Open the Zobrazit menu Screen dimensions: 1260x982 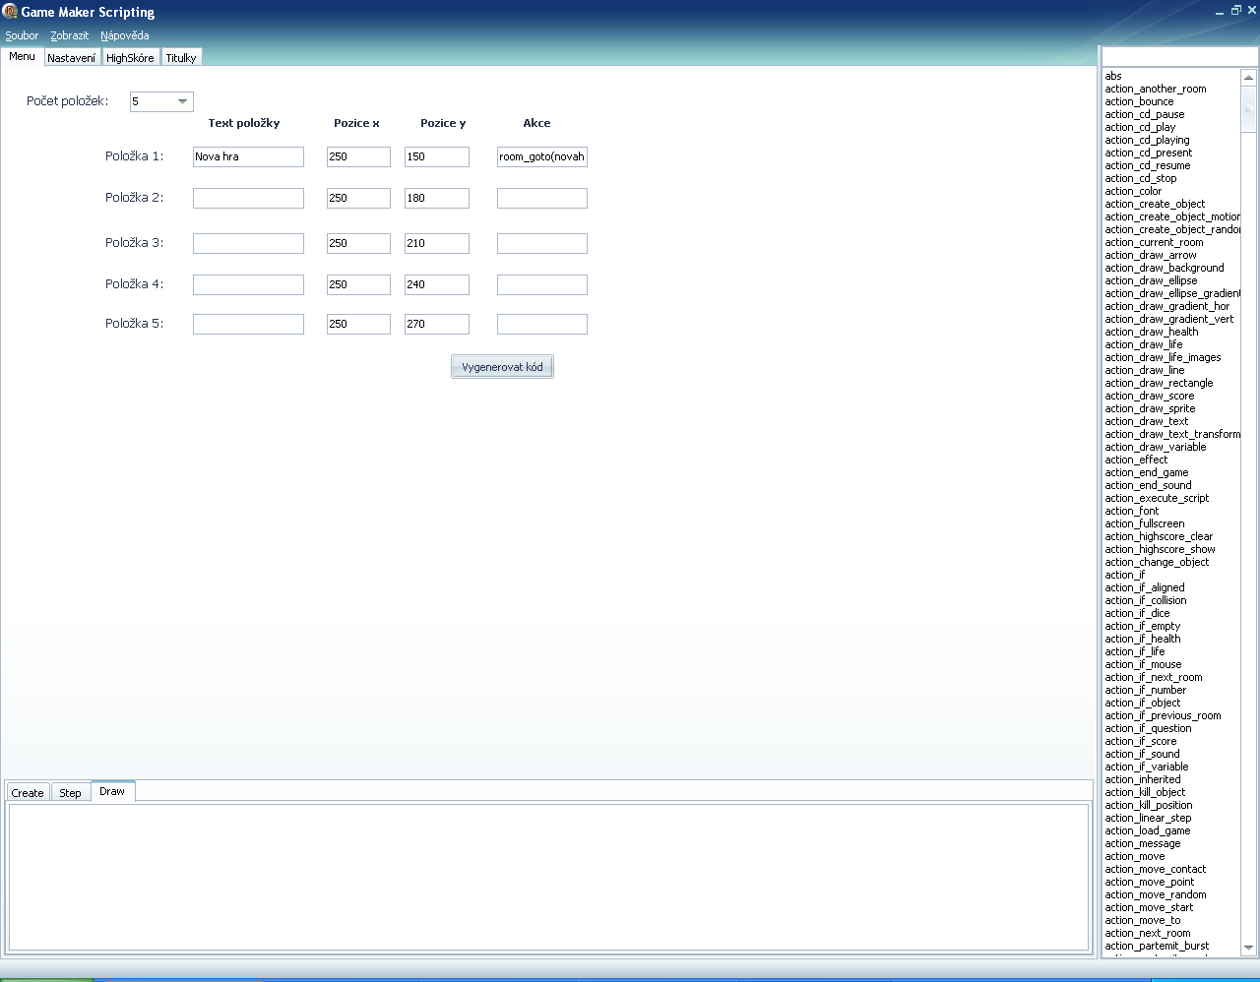[x=69, y=35]
